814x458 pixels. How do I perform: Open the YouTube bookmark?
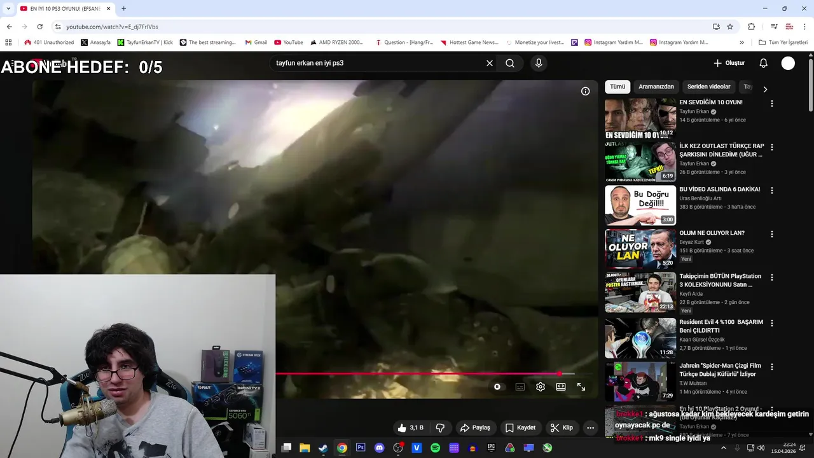(289, 43)
